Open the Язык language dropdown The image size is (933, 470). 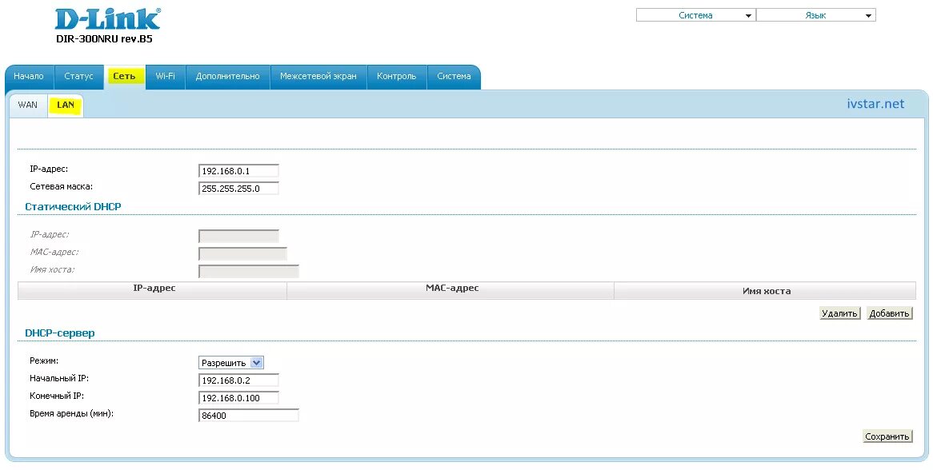816,15
